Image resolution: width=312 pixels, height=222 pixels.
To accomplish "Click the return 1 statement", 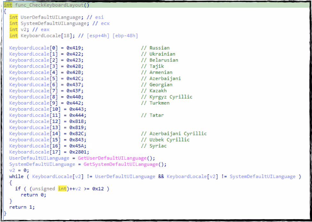I will pos(22,207).
